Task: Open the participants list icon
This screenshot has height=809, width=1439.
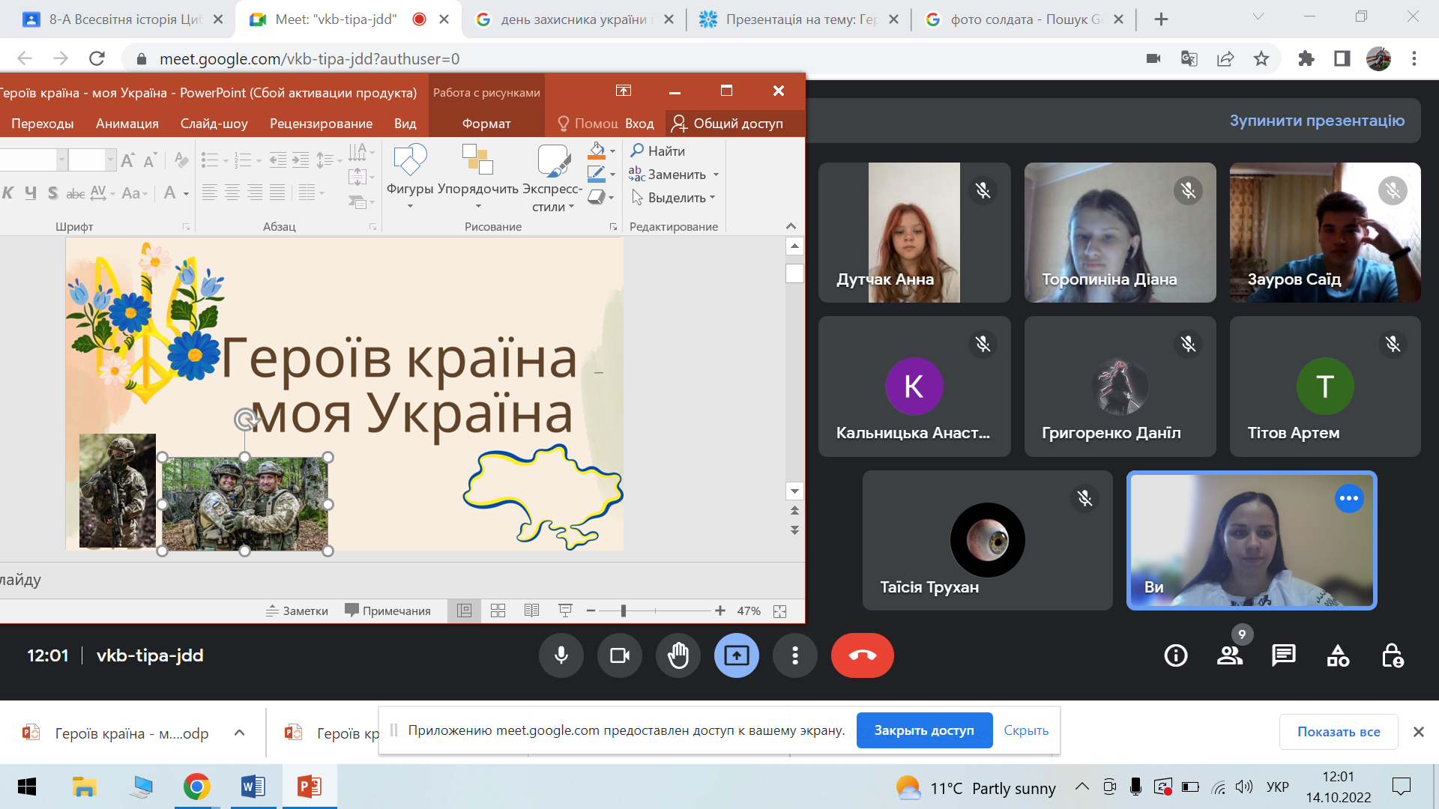Action: pos(1229,655)
